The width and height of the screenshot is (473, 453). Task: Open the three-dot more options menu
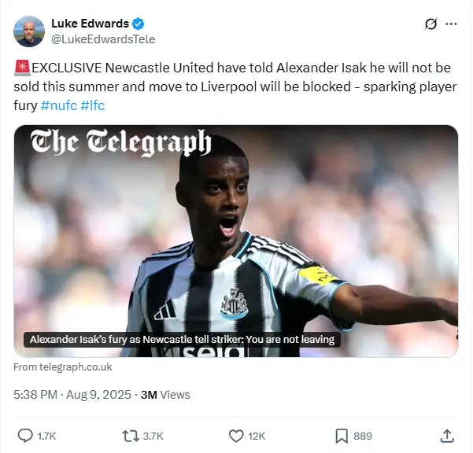point(451,24)
